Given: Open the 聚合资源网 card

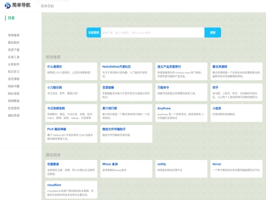Looking at the screenshot, I should pos(236,71).
